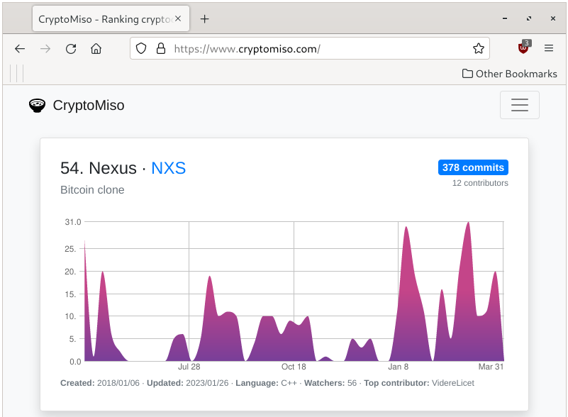Viewport: 568px width, 417px height.
Task: Go to browser home page
Action: (96, 48)
